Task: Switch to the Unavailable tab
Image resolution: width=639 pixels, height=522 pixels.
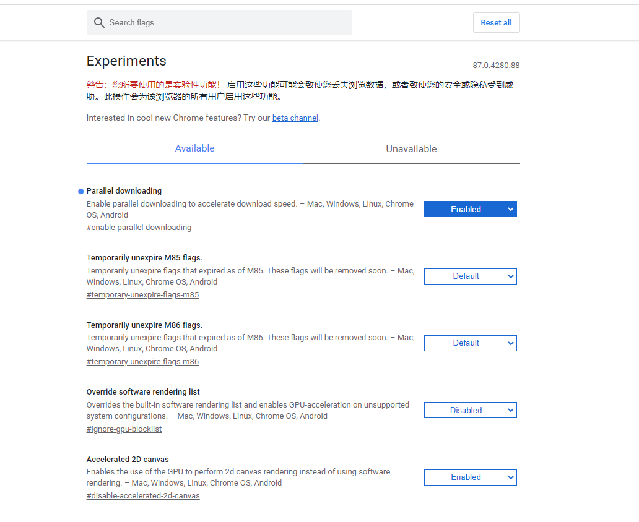Action: coord(411,149)
